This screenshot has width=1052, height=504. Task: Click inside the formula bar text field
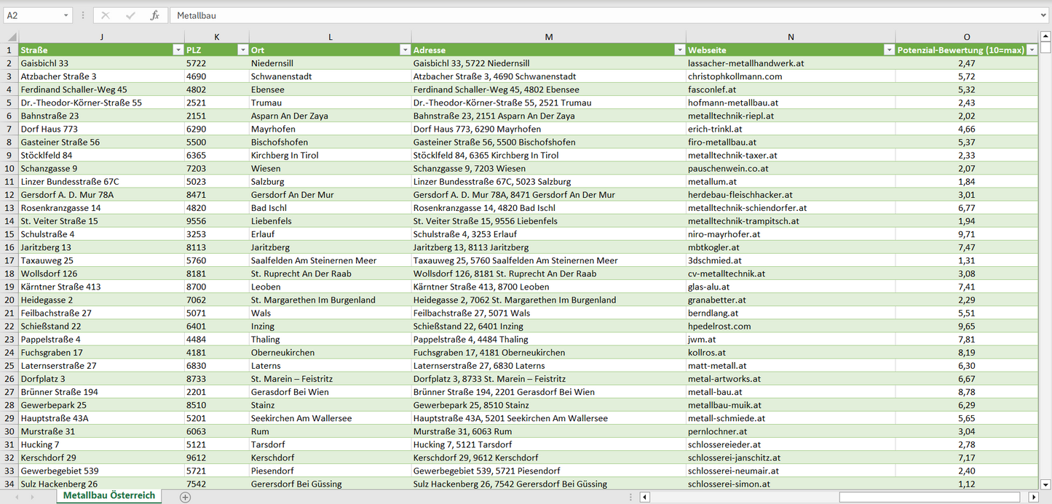coord(582,15)
